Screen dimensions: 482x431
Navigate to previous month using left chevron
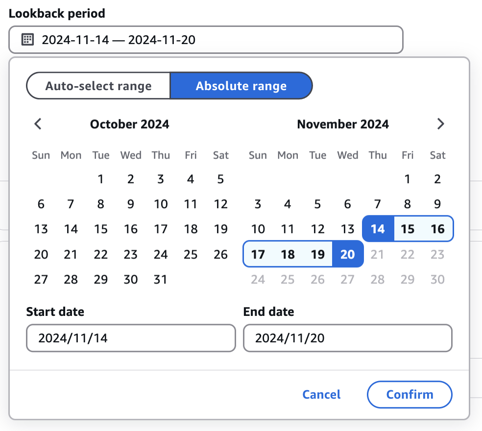coord(38,124)
